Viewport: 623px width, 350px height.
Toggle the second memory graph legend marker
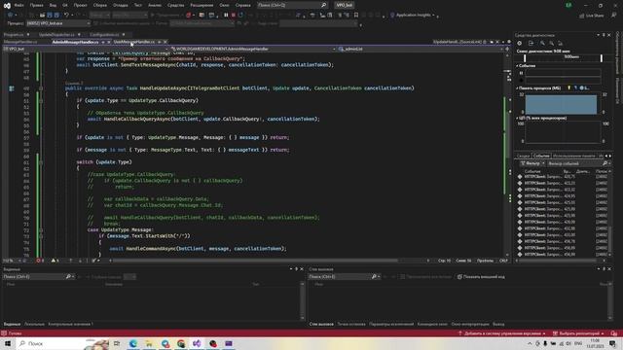[x=575, y=88]
